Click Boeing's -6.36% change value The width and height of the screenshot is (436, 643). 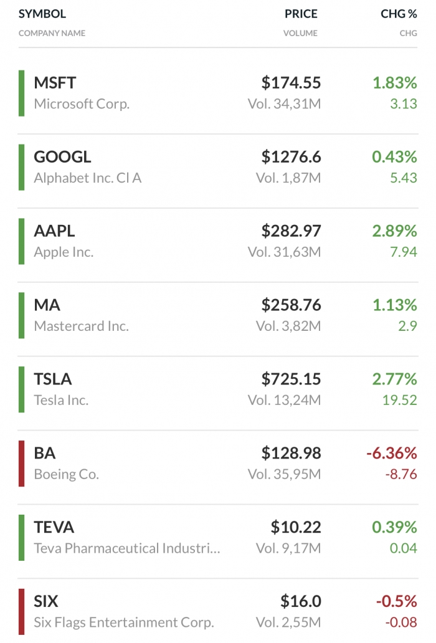[391, 453]
